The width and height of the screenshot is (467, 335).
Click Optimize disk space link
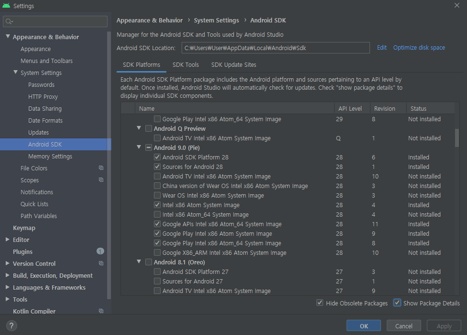419,48
